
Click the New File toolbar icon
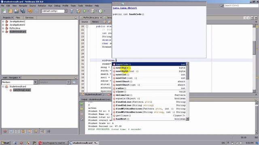point(4,11)
